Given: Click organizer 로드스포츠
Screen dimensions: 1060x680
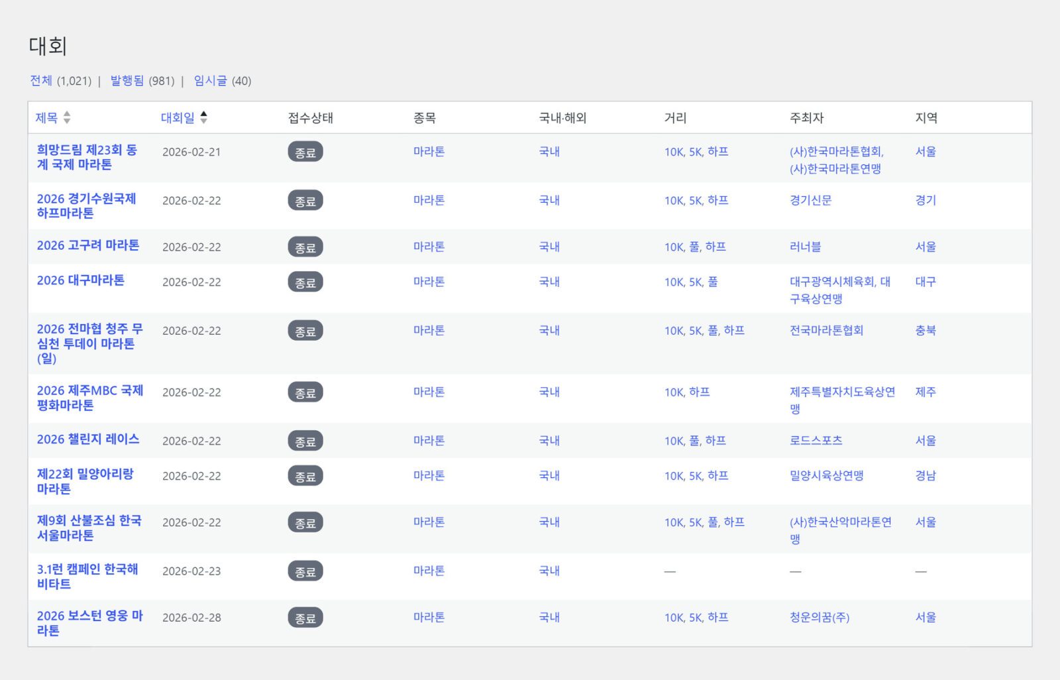Looking at the screenshot, I should click(816, 441).
